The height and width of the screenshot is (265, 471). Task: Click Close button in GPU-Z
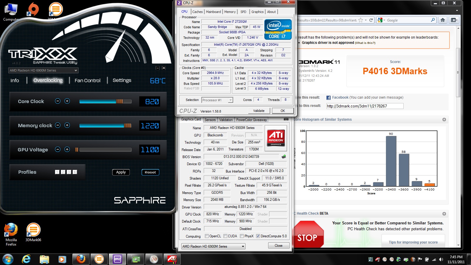click(x=278, y=246)
